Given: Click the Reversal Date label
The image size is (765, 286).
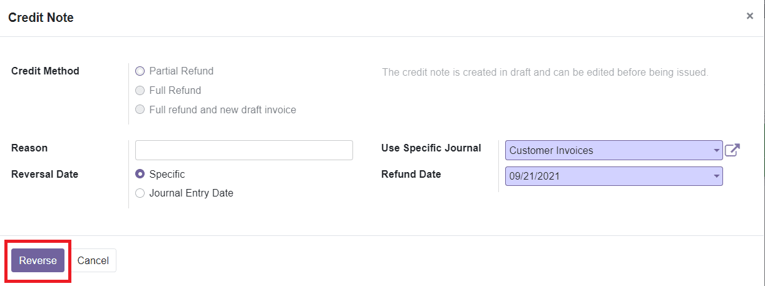Looking at the screenshot, I should pos(44,175).
